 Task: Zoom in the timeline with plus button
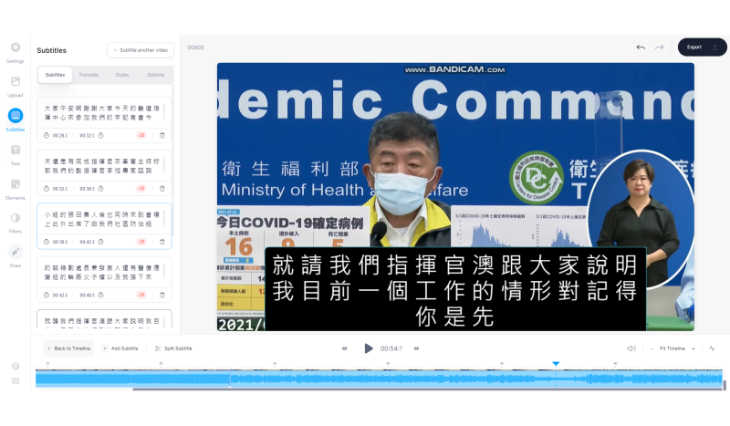(693, 348)
